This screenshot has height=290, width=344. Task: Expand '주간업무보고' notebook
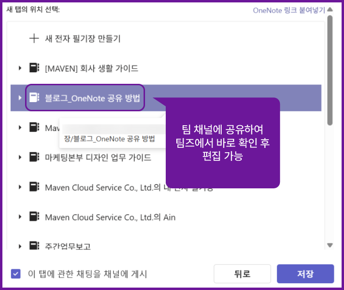[x=20, y=246]
